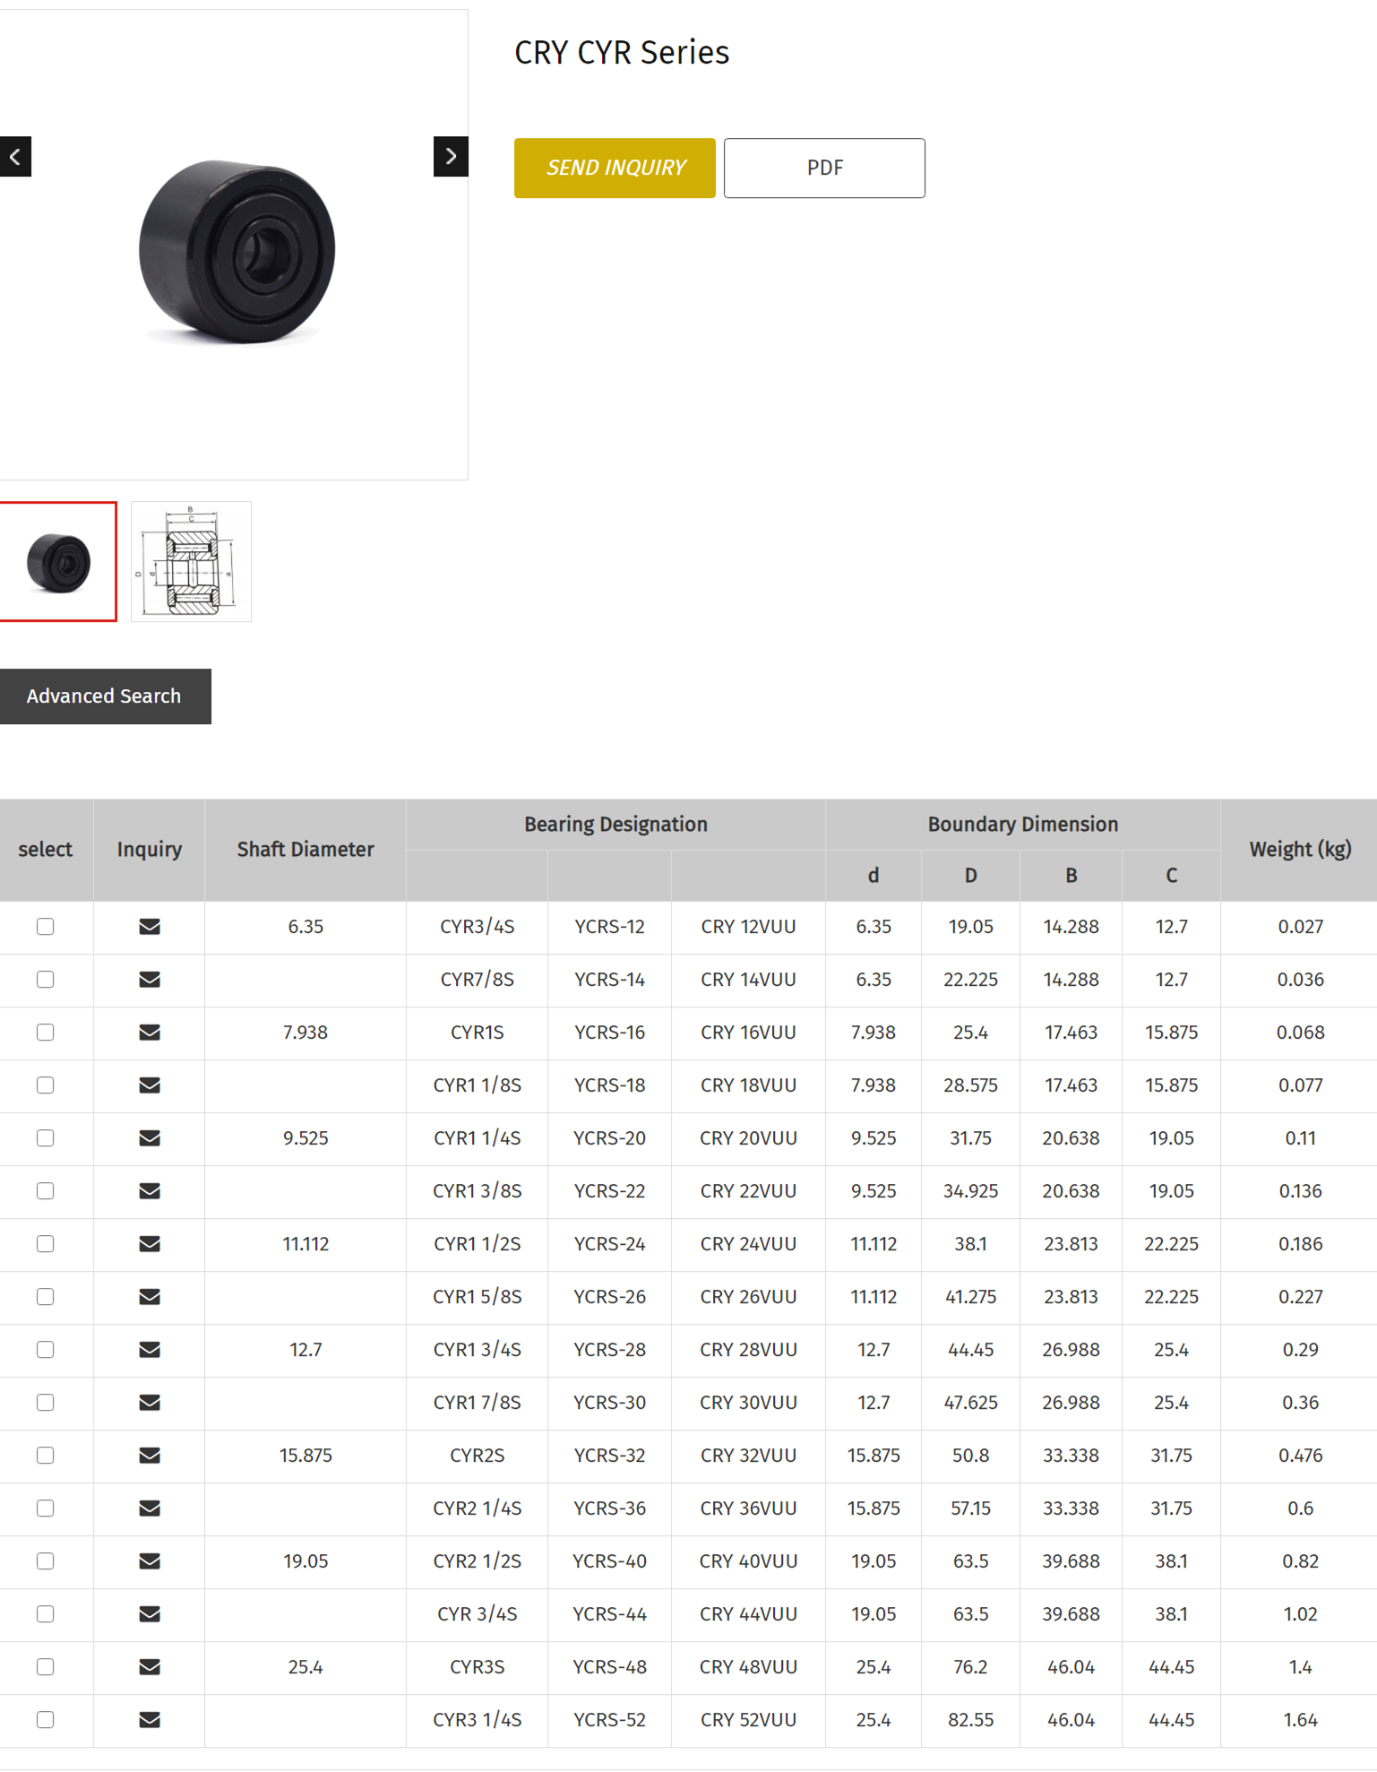Show next product image with right arrow
Screen dimensions: 1377x1772
(451, 157)
